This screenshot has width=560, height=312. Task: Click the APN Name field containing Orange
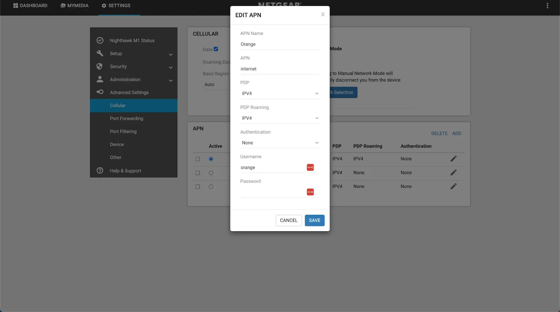tap(280, 44)
